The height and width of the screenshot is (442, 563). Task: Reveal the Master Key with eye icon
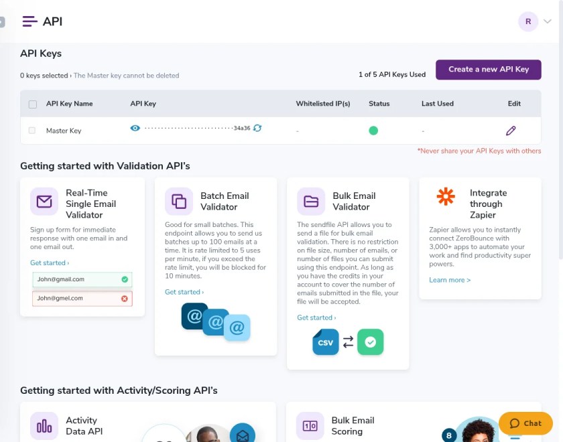point(135,128)
